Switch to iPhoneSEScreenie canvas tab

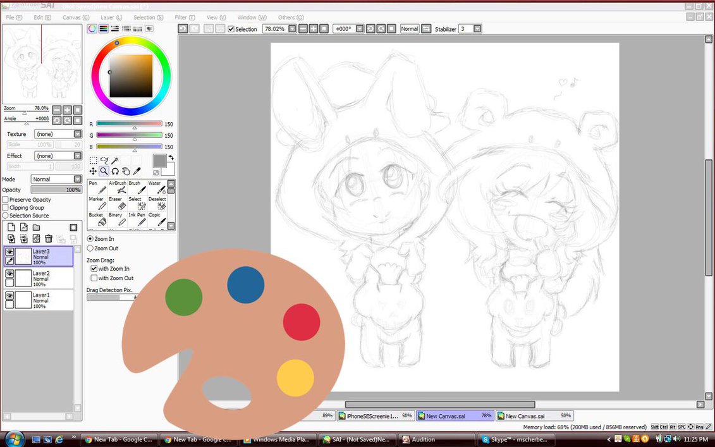[376, 416]
